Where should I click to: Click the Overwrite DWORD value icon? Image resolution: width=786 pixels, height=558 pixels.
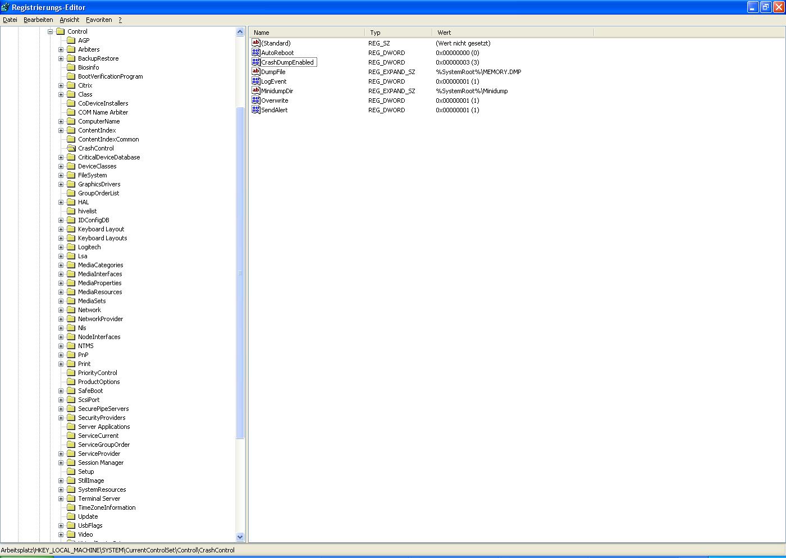pos(256,100)
